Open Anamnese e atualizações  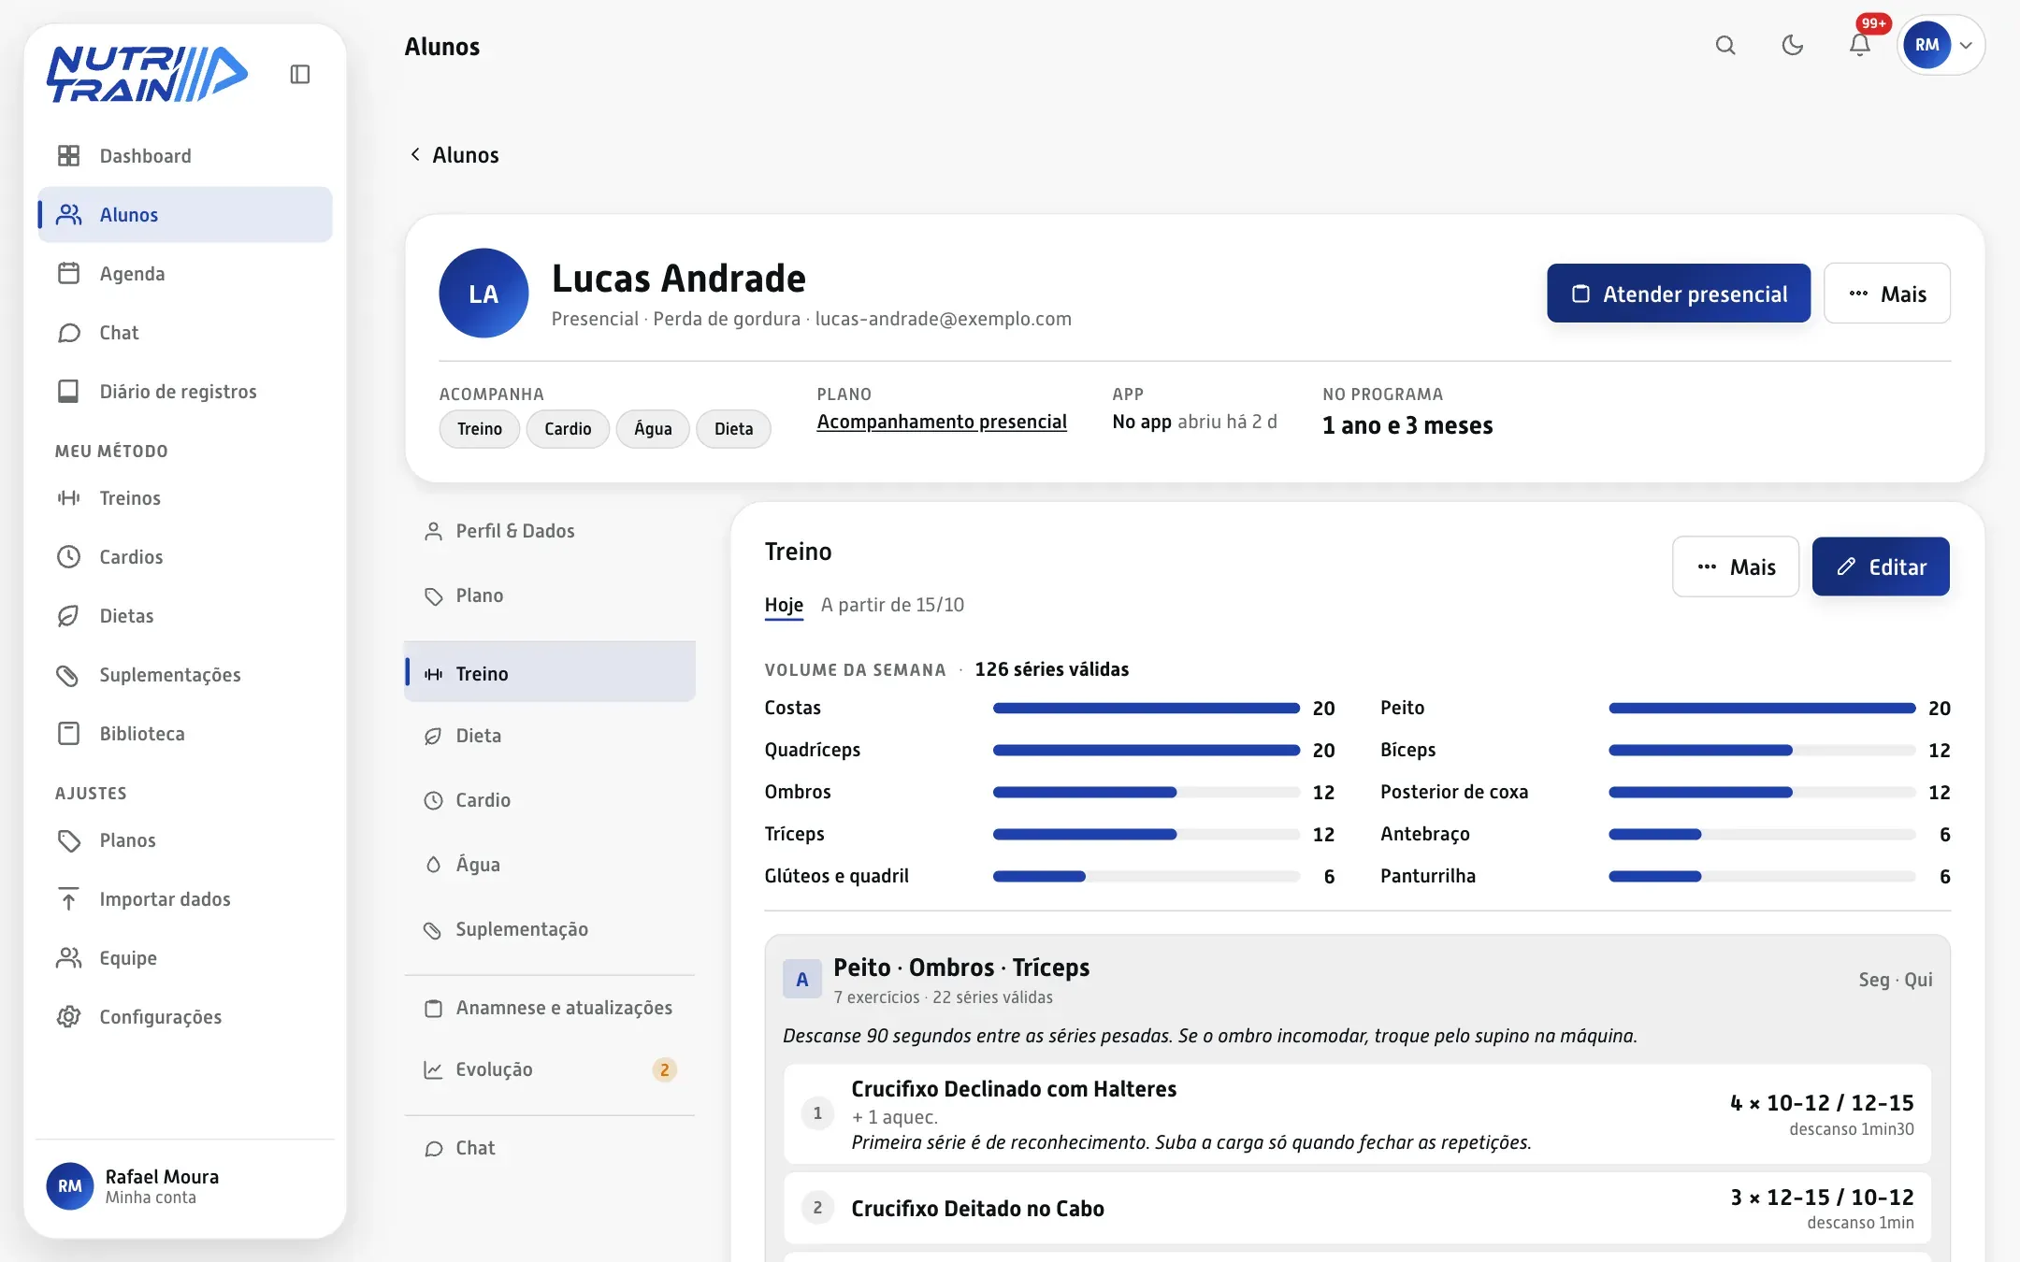[x=550, y=1008]
